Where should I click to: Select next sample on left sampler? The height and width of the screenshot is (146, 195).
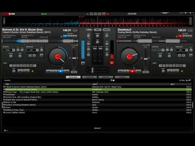pyautogui.click(x=34, y=56)
